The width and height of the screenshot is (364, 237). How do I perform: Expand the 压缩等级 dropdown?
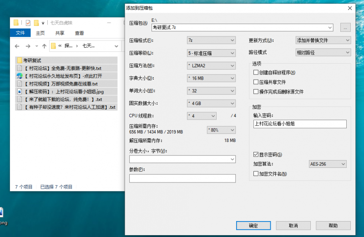click(211, 53)
